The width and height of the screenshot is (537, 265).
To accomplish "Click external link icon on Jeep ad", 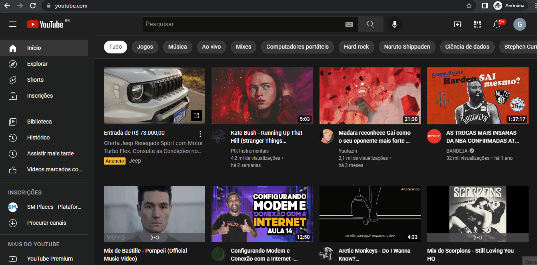I will coord(196,116).
